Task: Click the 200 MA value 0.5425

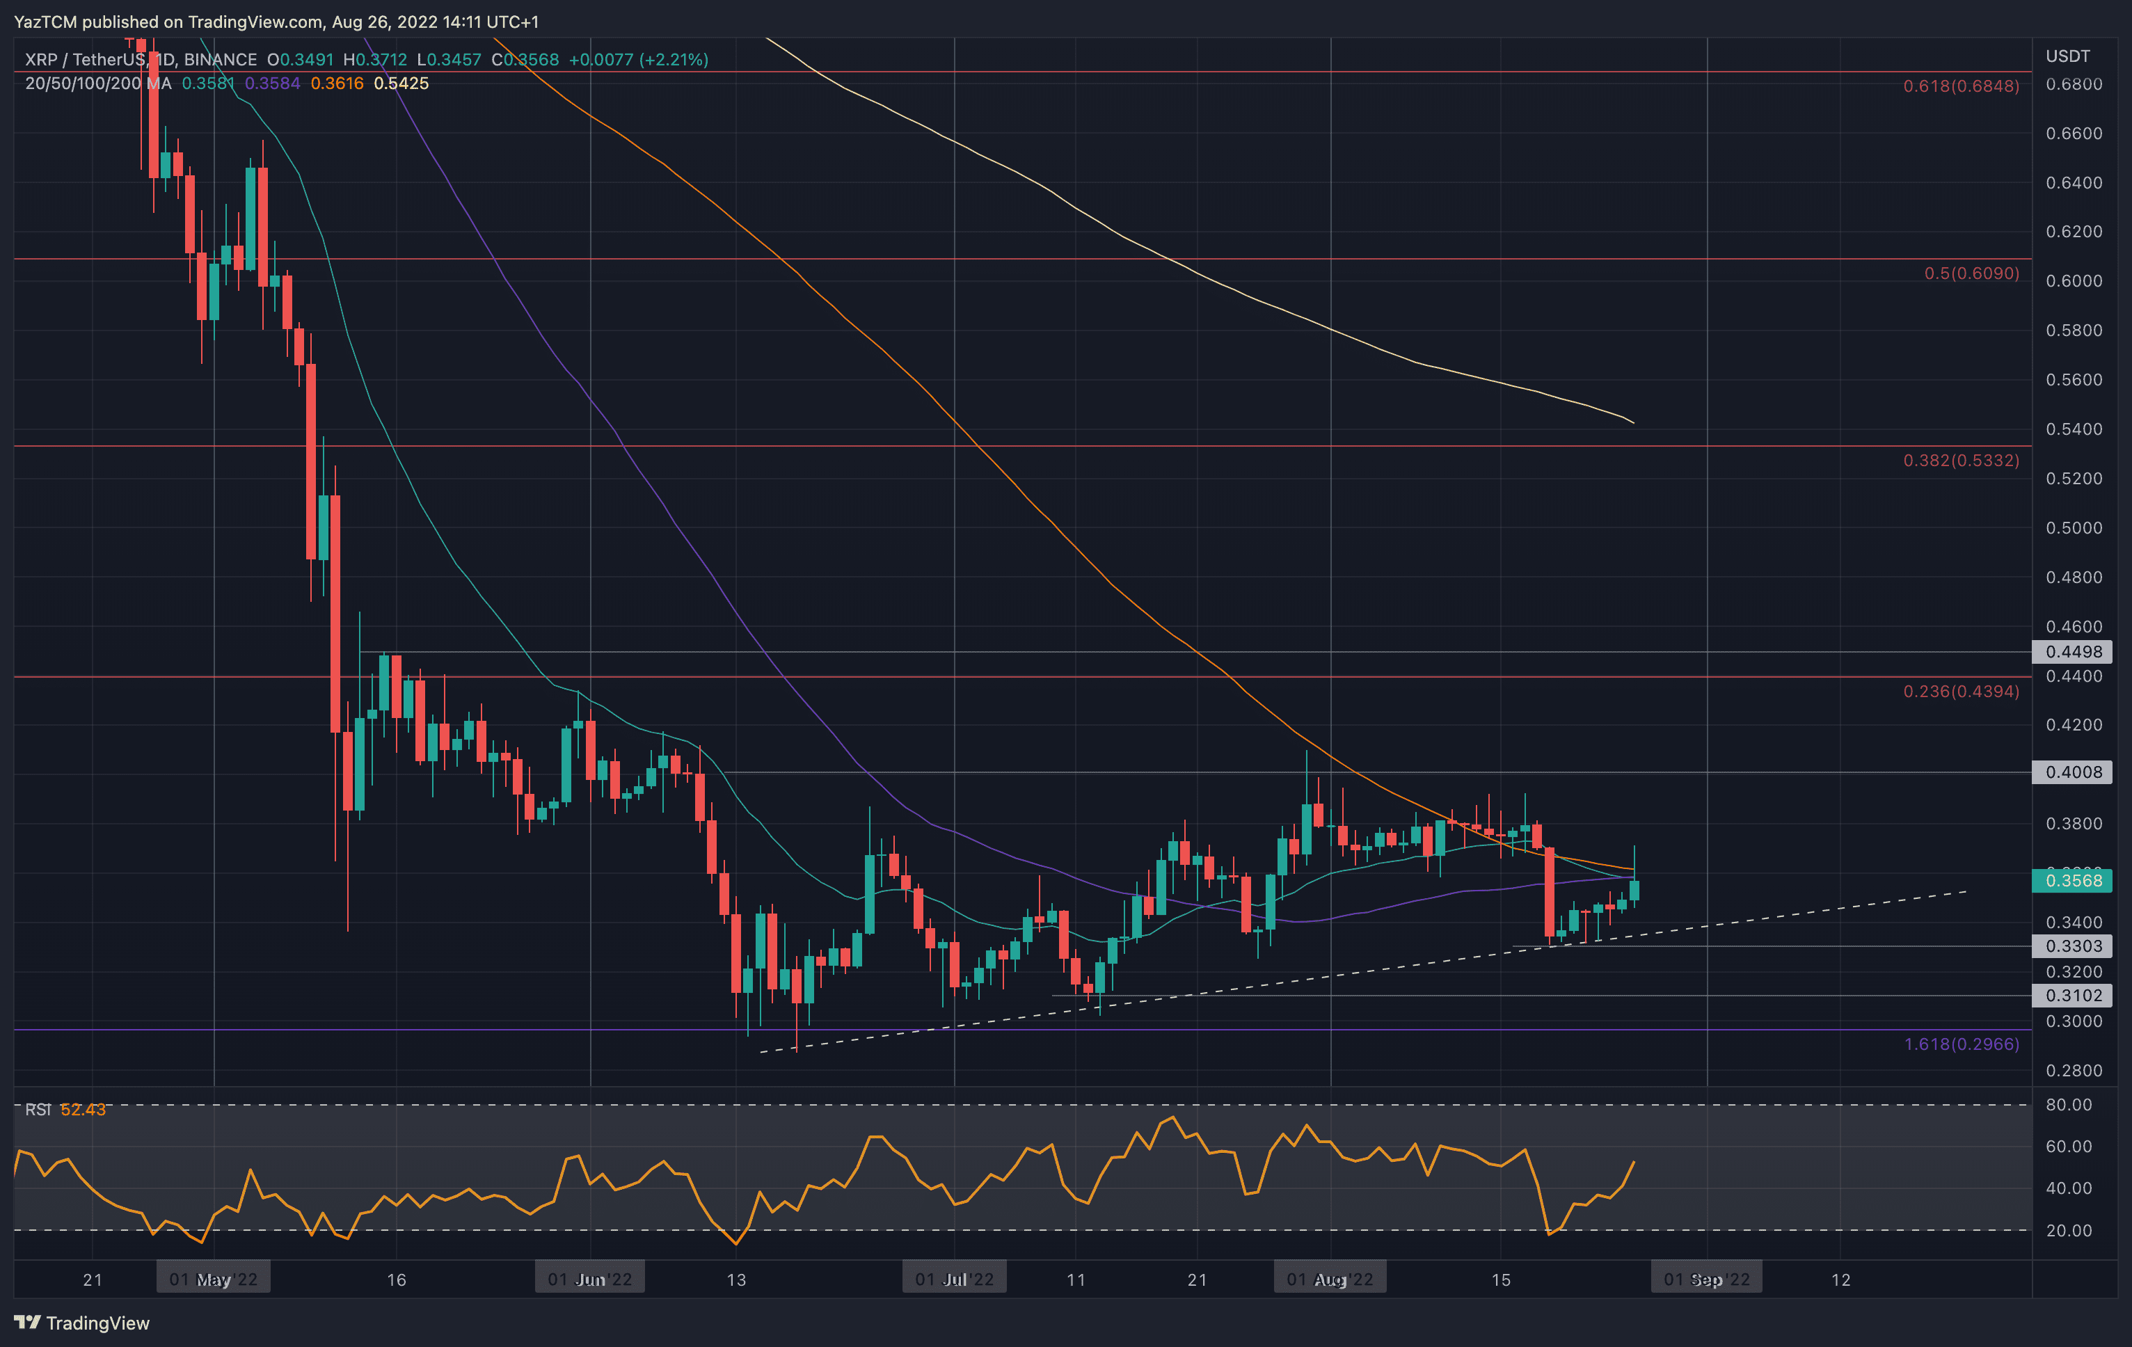Action: pyautogui.click(x=401, y=83)
